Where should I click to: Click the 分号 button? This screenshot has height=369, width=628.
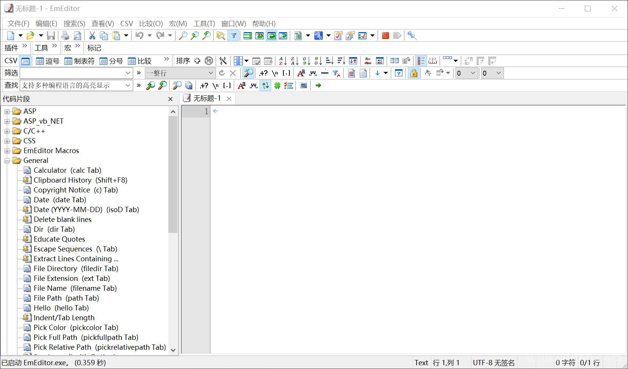click(x=111, y=61)
